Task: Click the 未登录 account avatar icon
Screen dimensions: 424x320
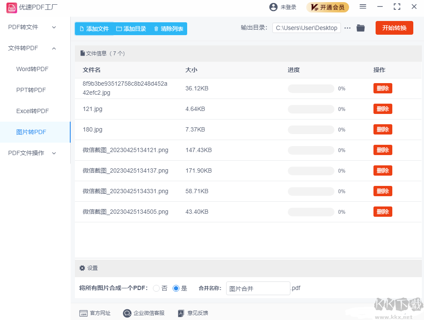Action: point(273,6)
